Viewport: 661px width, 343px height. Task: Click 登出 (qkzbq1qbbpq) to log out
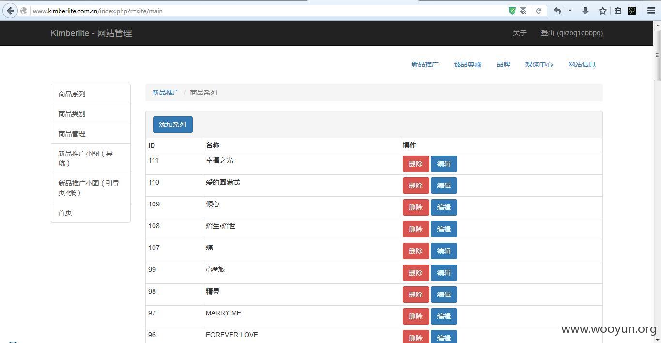(x=572, y=33)
